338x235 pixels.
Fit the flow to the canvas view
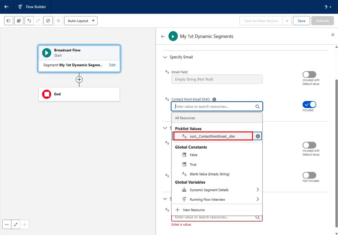(x=16, y=225)
